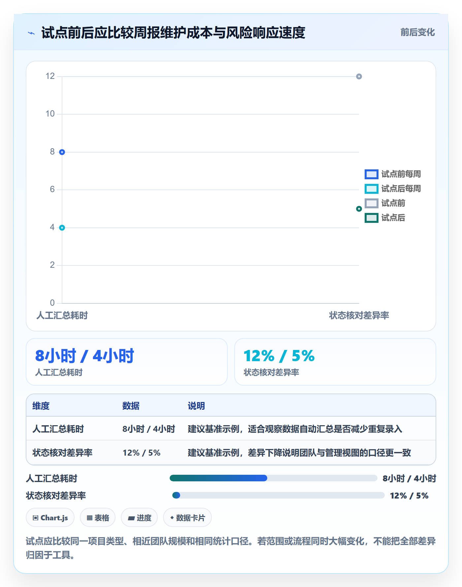The image size is (462, 587).
Task: Click table cell 8小时 / 4小时
Action: click(149, 429)
